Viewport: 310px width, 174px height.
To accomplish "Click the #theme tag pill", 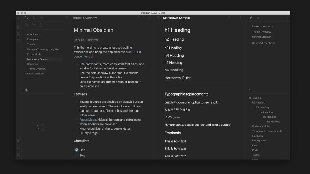I will (x=80, y=40).
